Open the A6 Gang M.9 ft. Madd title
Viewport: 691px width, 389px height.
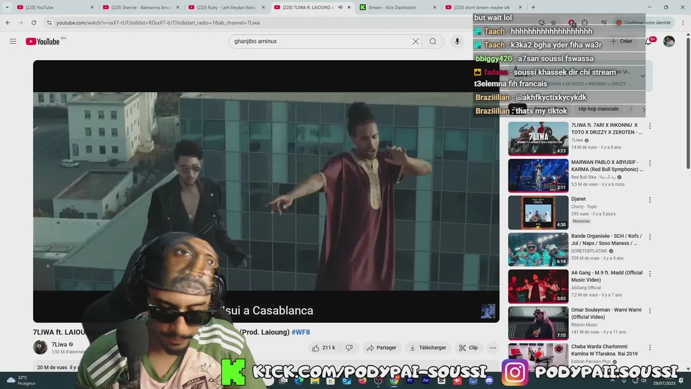607,276
